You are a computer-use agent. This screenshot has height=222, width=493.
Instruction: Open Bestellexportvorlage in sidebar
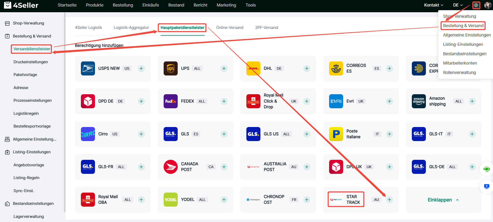point(32,126)
